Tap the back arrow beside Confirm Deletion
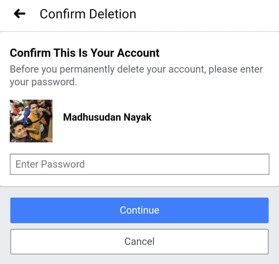 point(20,14)
